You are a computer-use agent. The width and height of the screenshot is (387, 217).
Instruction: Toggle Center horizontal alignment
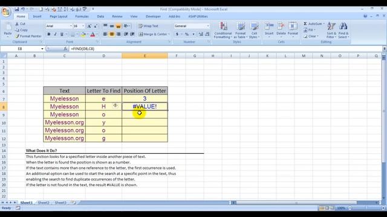coord(112,34)
